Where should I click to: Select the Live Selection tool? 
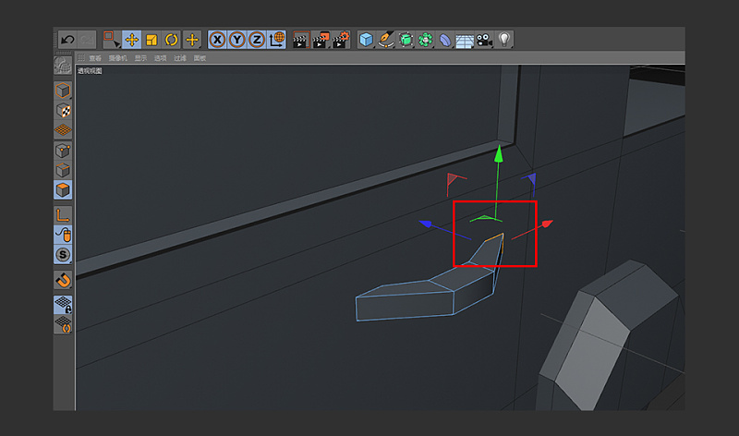[112, 40]
